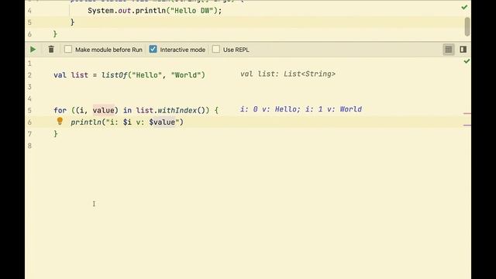Tick the Make module before Run checkbox
The height and width of the screenshot is (279, 496).
(68, 50)
